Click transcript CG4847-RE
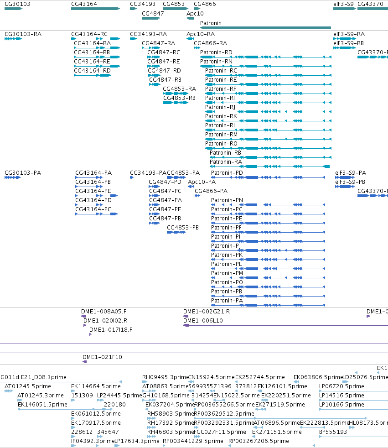Viewport: 388px width, 448px height. click(x=164, y=62)
